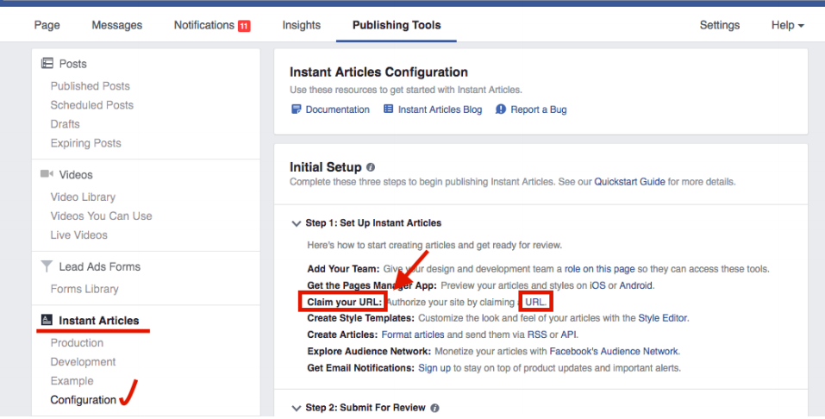Collapse Step 1: Set Up Instant Articles
The image size is (825, 419).
297,223
